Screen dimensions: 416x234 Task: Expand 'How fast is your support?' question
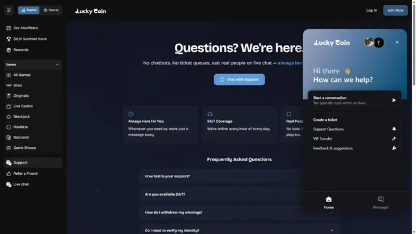(x=222, y=176)
